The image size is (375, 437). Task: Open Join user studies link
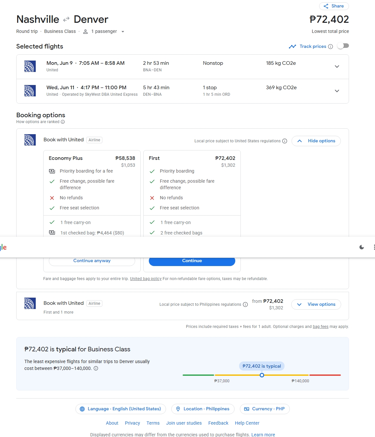pyautogui.click(x=184, y=423)
